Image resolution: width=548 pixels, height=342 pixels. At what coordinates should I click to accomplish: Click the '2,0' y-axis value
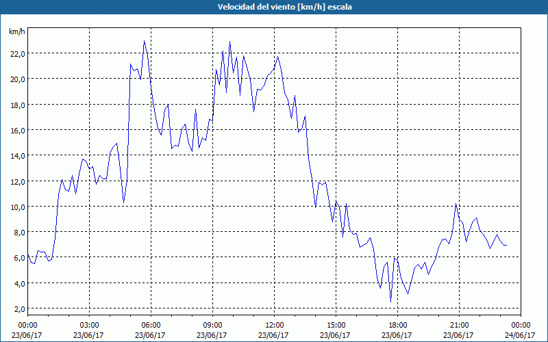click(x=19, y=309)
